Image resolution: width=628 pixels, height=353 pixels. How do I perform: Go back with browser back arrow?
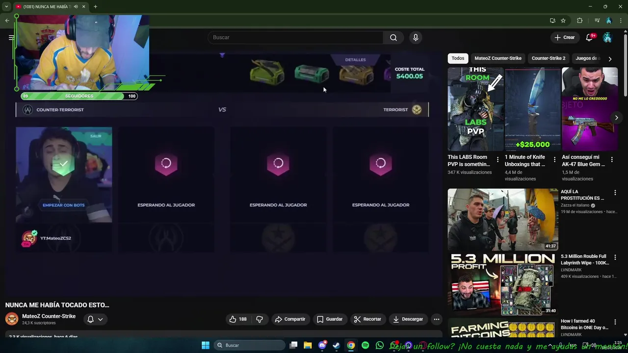pyautogui.click(x=7, y=21)
